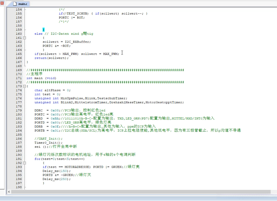Switch to the main.c tab
This screenshot has width=277, height=201.
click(x=21, y=4)
